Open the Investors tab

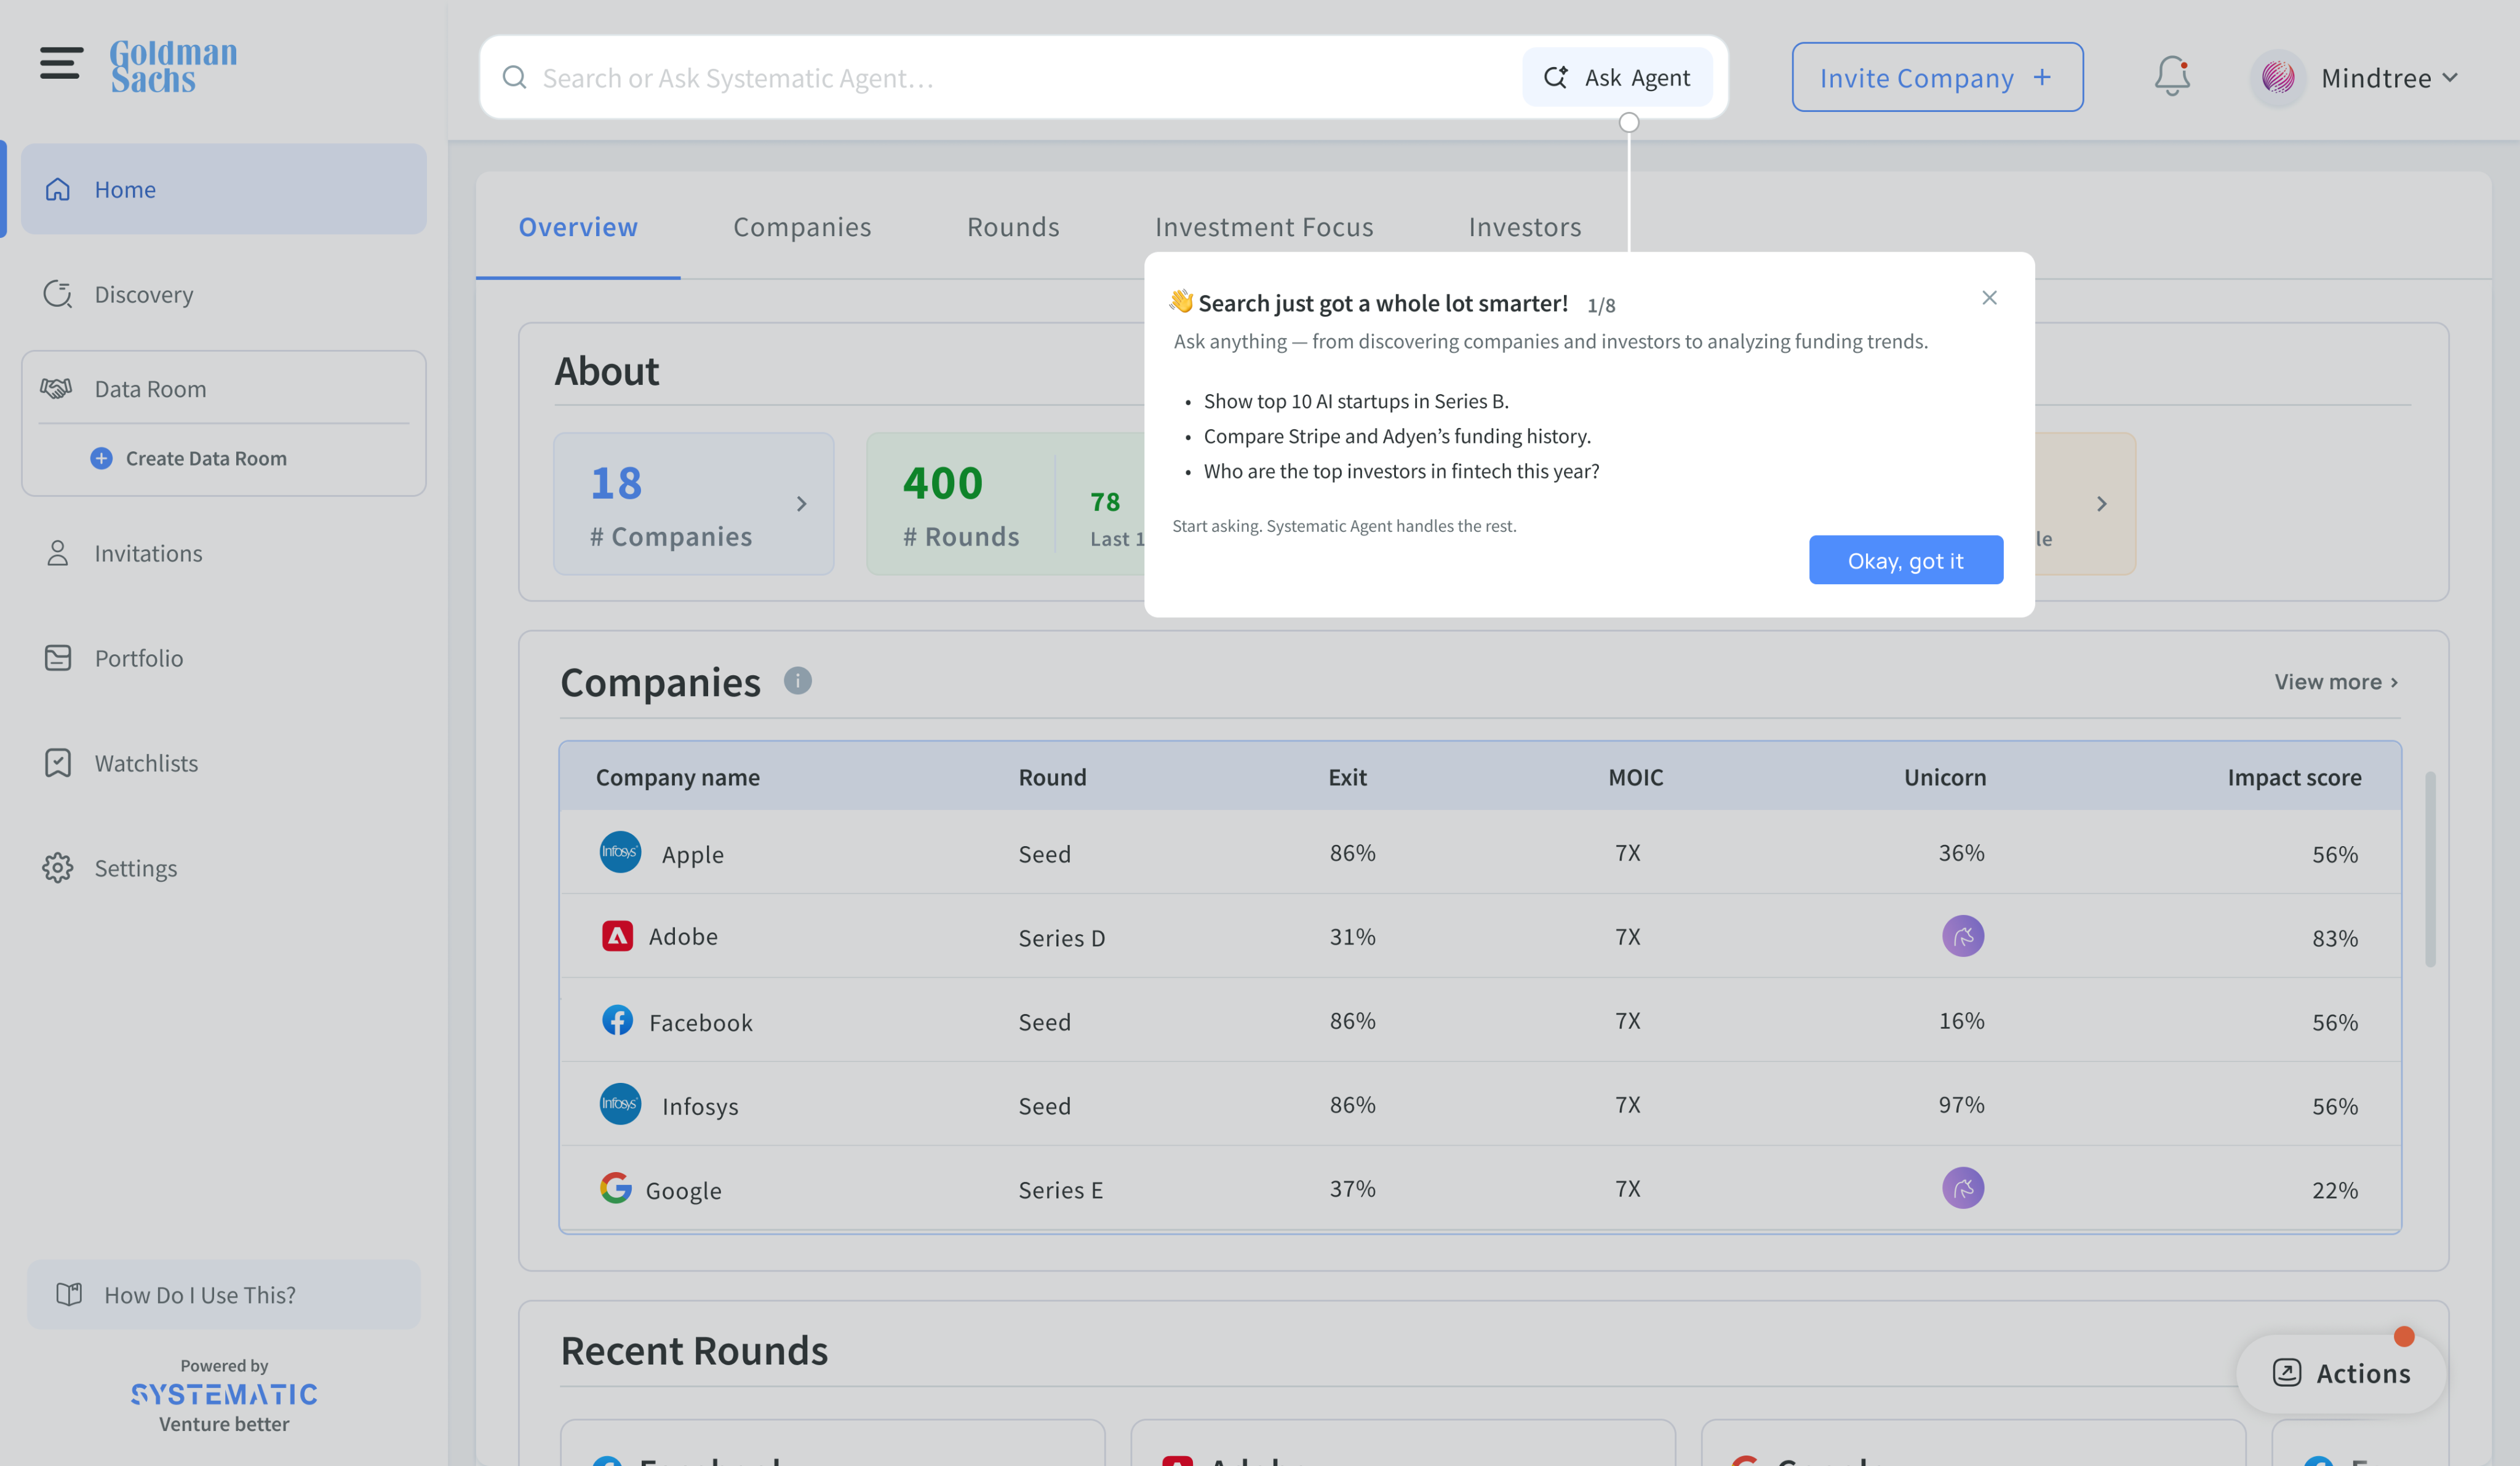1525,227
